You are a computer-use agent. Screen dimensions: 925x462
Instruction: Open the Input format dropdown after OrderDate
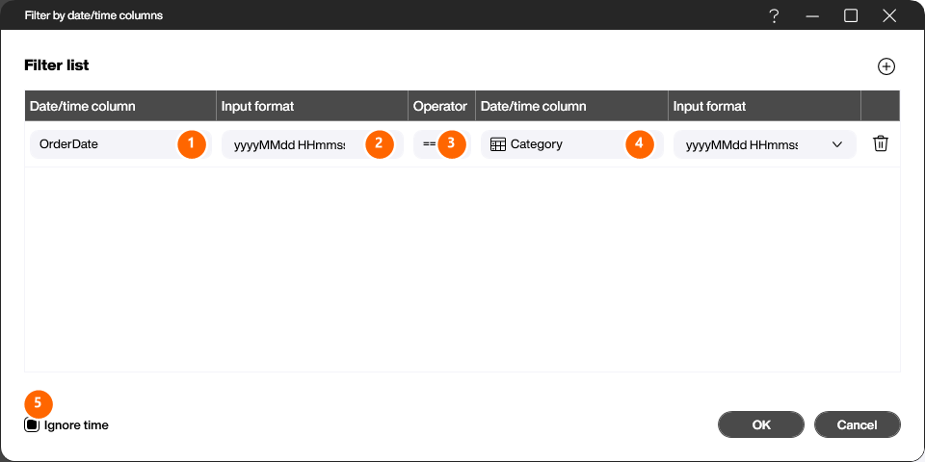312,144
